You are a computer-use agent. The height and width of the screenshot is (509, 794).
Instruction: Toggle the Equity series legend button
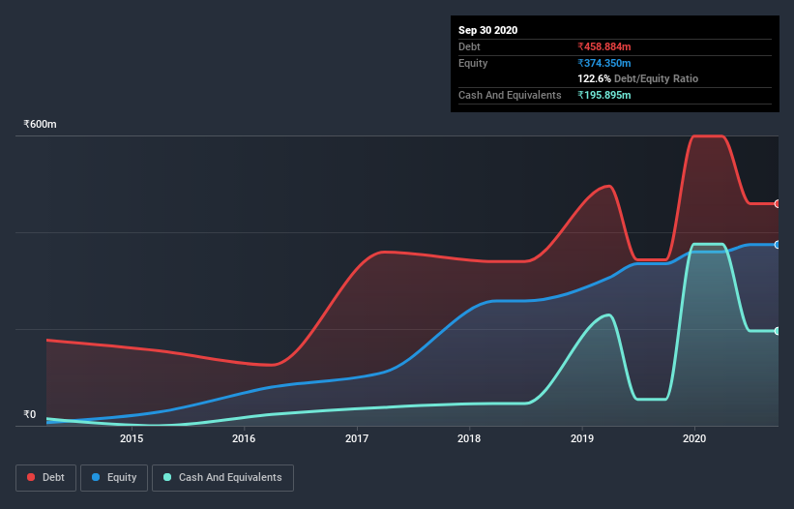tap(114, 478)
